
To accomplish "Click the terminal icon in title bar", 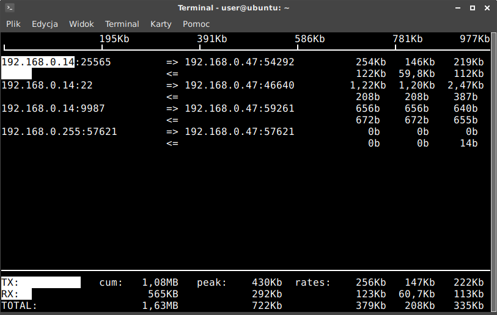I will tap(9, 8).
